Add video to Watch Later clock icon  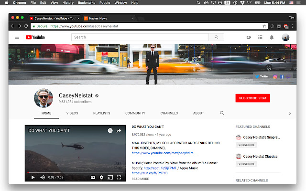coord(110,130)
